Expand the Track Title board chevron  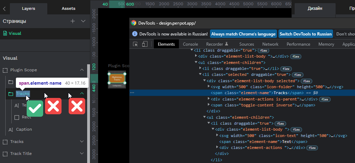click(82, 154)
